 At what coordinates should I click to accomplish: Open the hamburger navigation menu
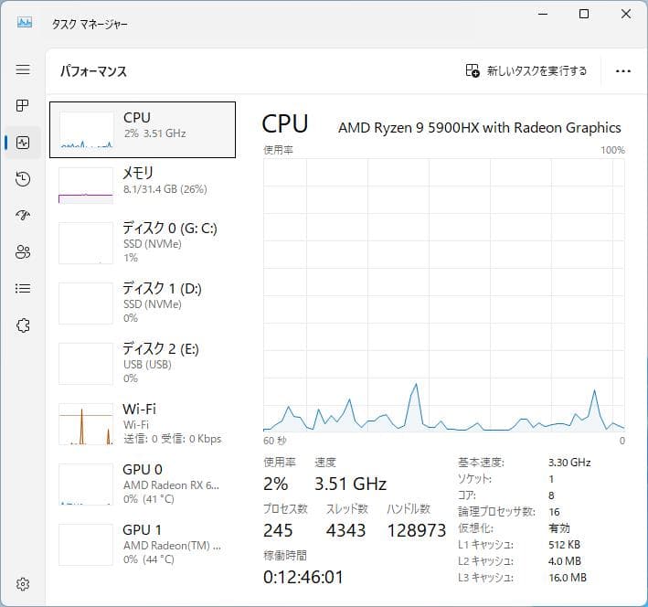[x=23, y=69]
